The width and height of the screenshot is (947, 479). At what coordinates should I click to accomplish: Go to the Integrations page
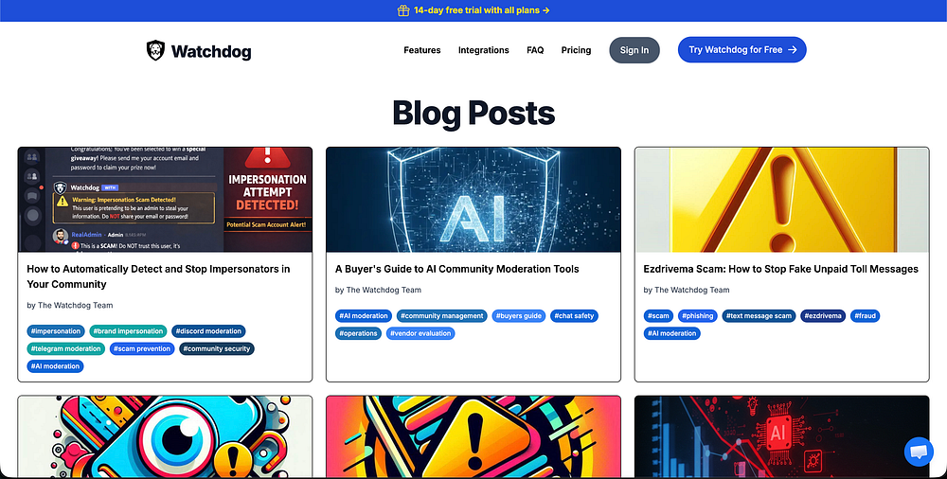pyautogui.click(x=483, y=50)
